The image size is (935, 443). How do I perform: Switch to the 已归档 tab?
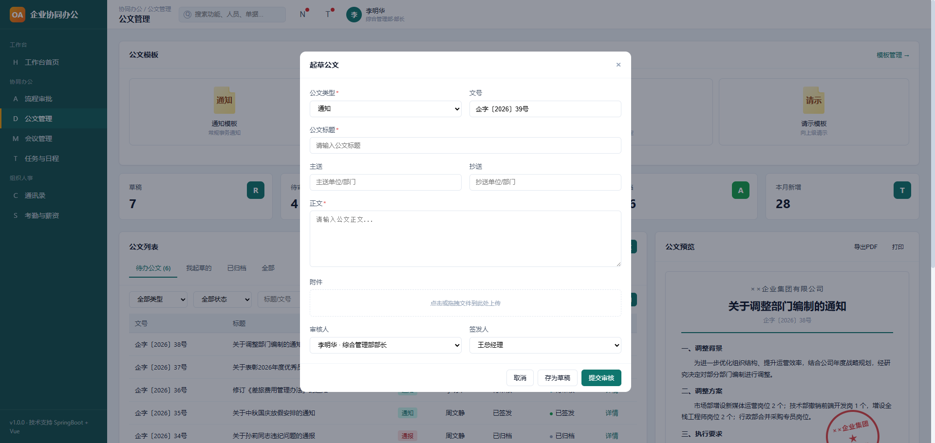(x=237, y=268)
